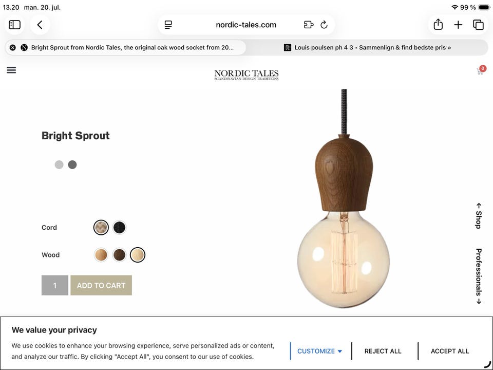This screenshot has height=370, width=493.
Task: Open the share sheet icon
Action: pyautogui.click(x=438, y=25)
